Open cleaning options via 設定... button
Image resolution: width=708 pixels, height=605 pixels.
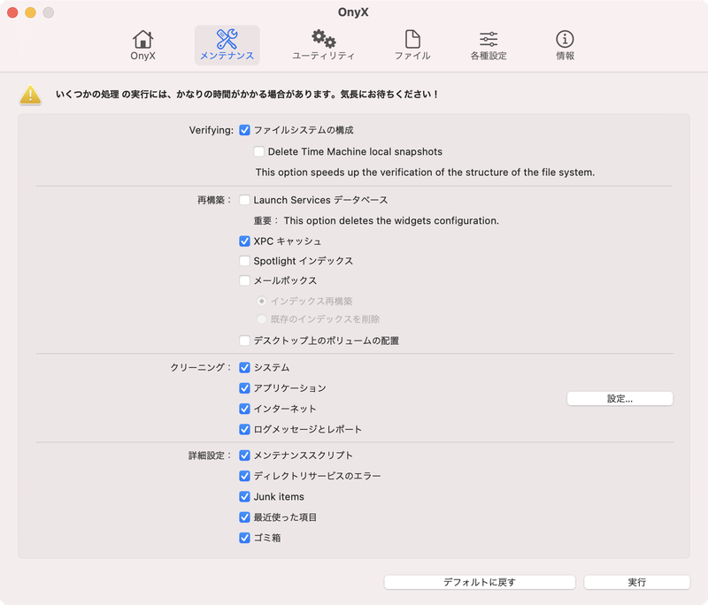tap(619, 398)
